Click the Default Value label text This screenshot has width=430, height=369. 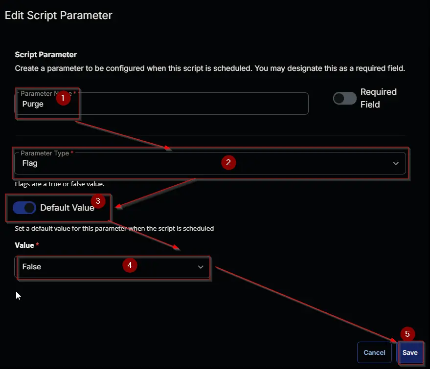(67, 208)
